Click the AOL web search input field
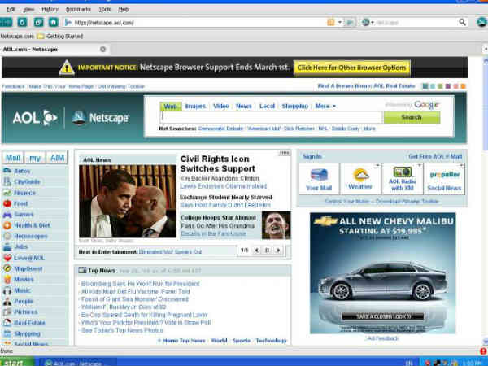The image size is (488, 366). coord(270,117)
